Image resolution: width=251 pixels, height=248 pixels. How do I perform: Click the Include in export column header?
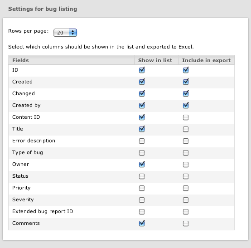click(206, 60)
